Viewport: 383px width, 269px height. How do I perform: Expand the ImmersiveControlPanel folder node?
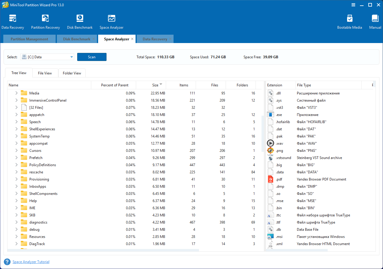pyautogui.click(x=16, y=100)
